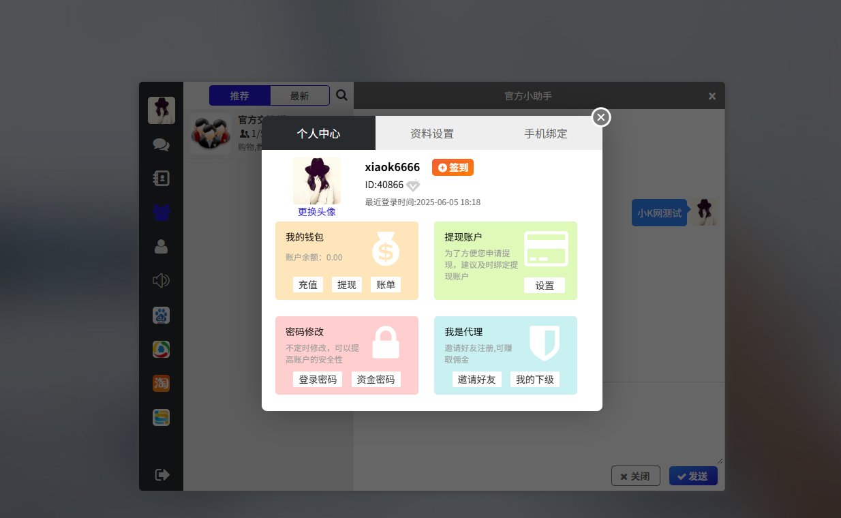Switch to the 资料设置 tab
This screenshot has width=841, height=518.
tap(432, 134)
